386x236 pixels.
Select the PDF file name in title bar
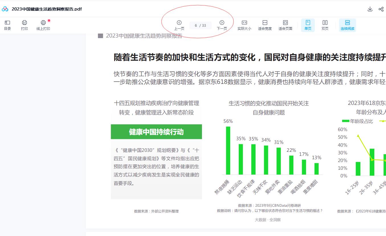(x=47, y=9)
